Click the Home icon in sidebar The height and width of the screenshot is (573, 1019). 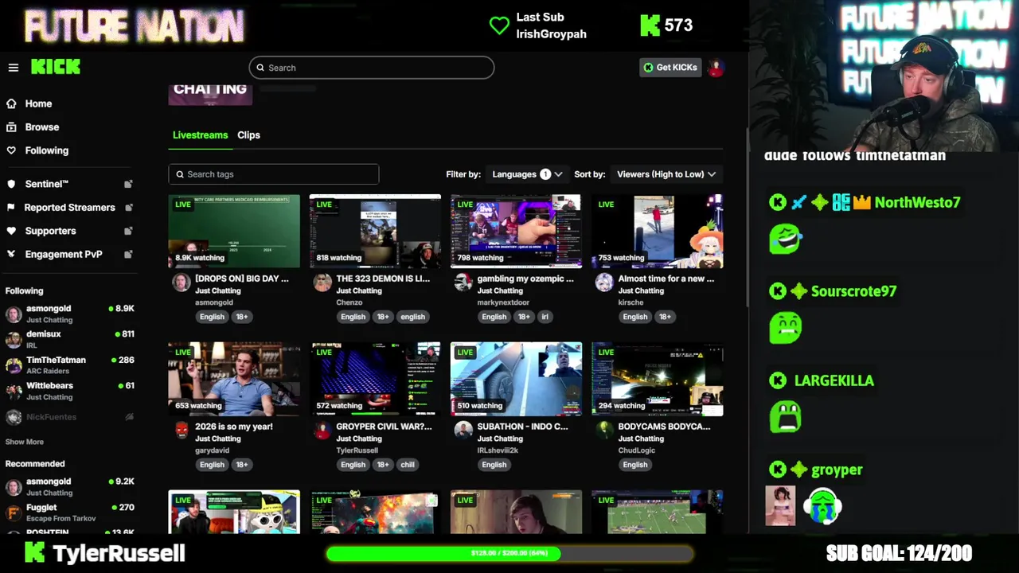click(11, 103)
